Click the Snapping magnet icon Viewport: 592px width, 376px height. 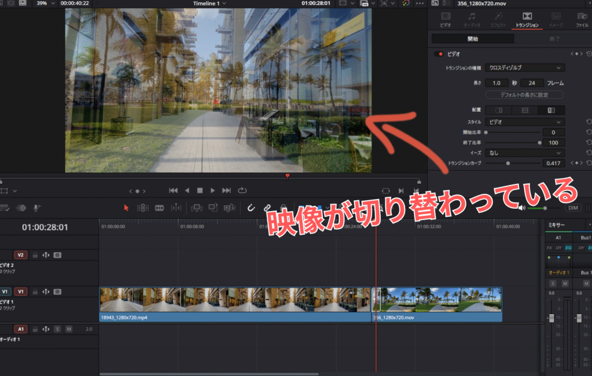(251, 208)
